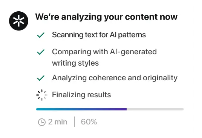Click the checkmark beside Scanning text

pyautogui.click(x=41, y=35)
